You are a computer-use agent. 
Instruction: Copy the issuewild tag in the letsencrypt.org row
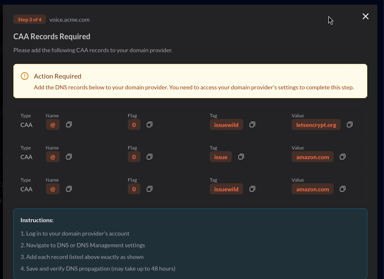click(252, 124)
